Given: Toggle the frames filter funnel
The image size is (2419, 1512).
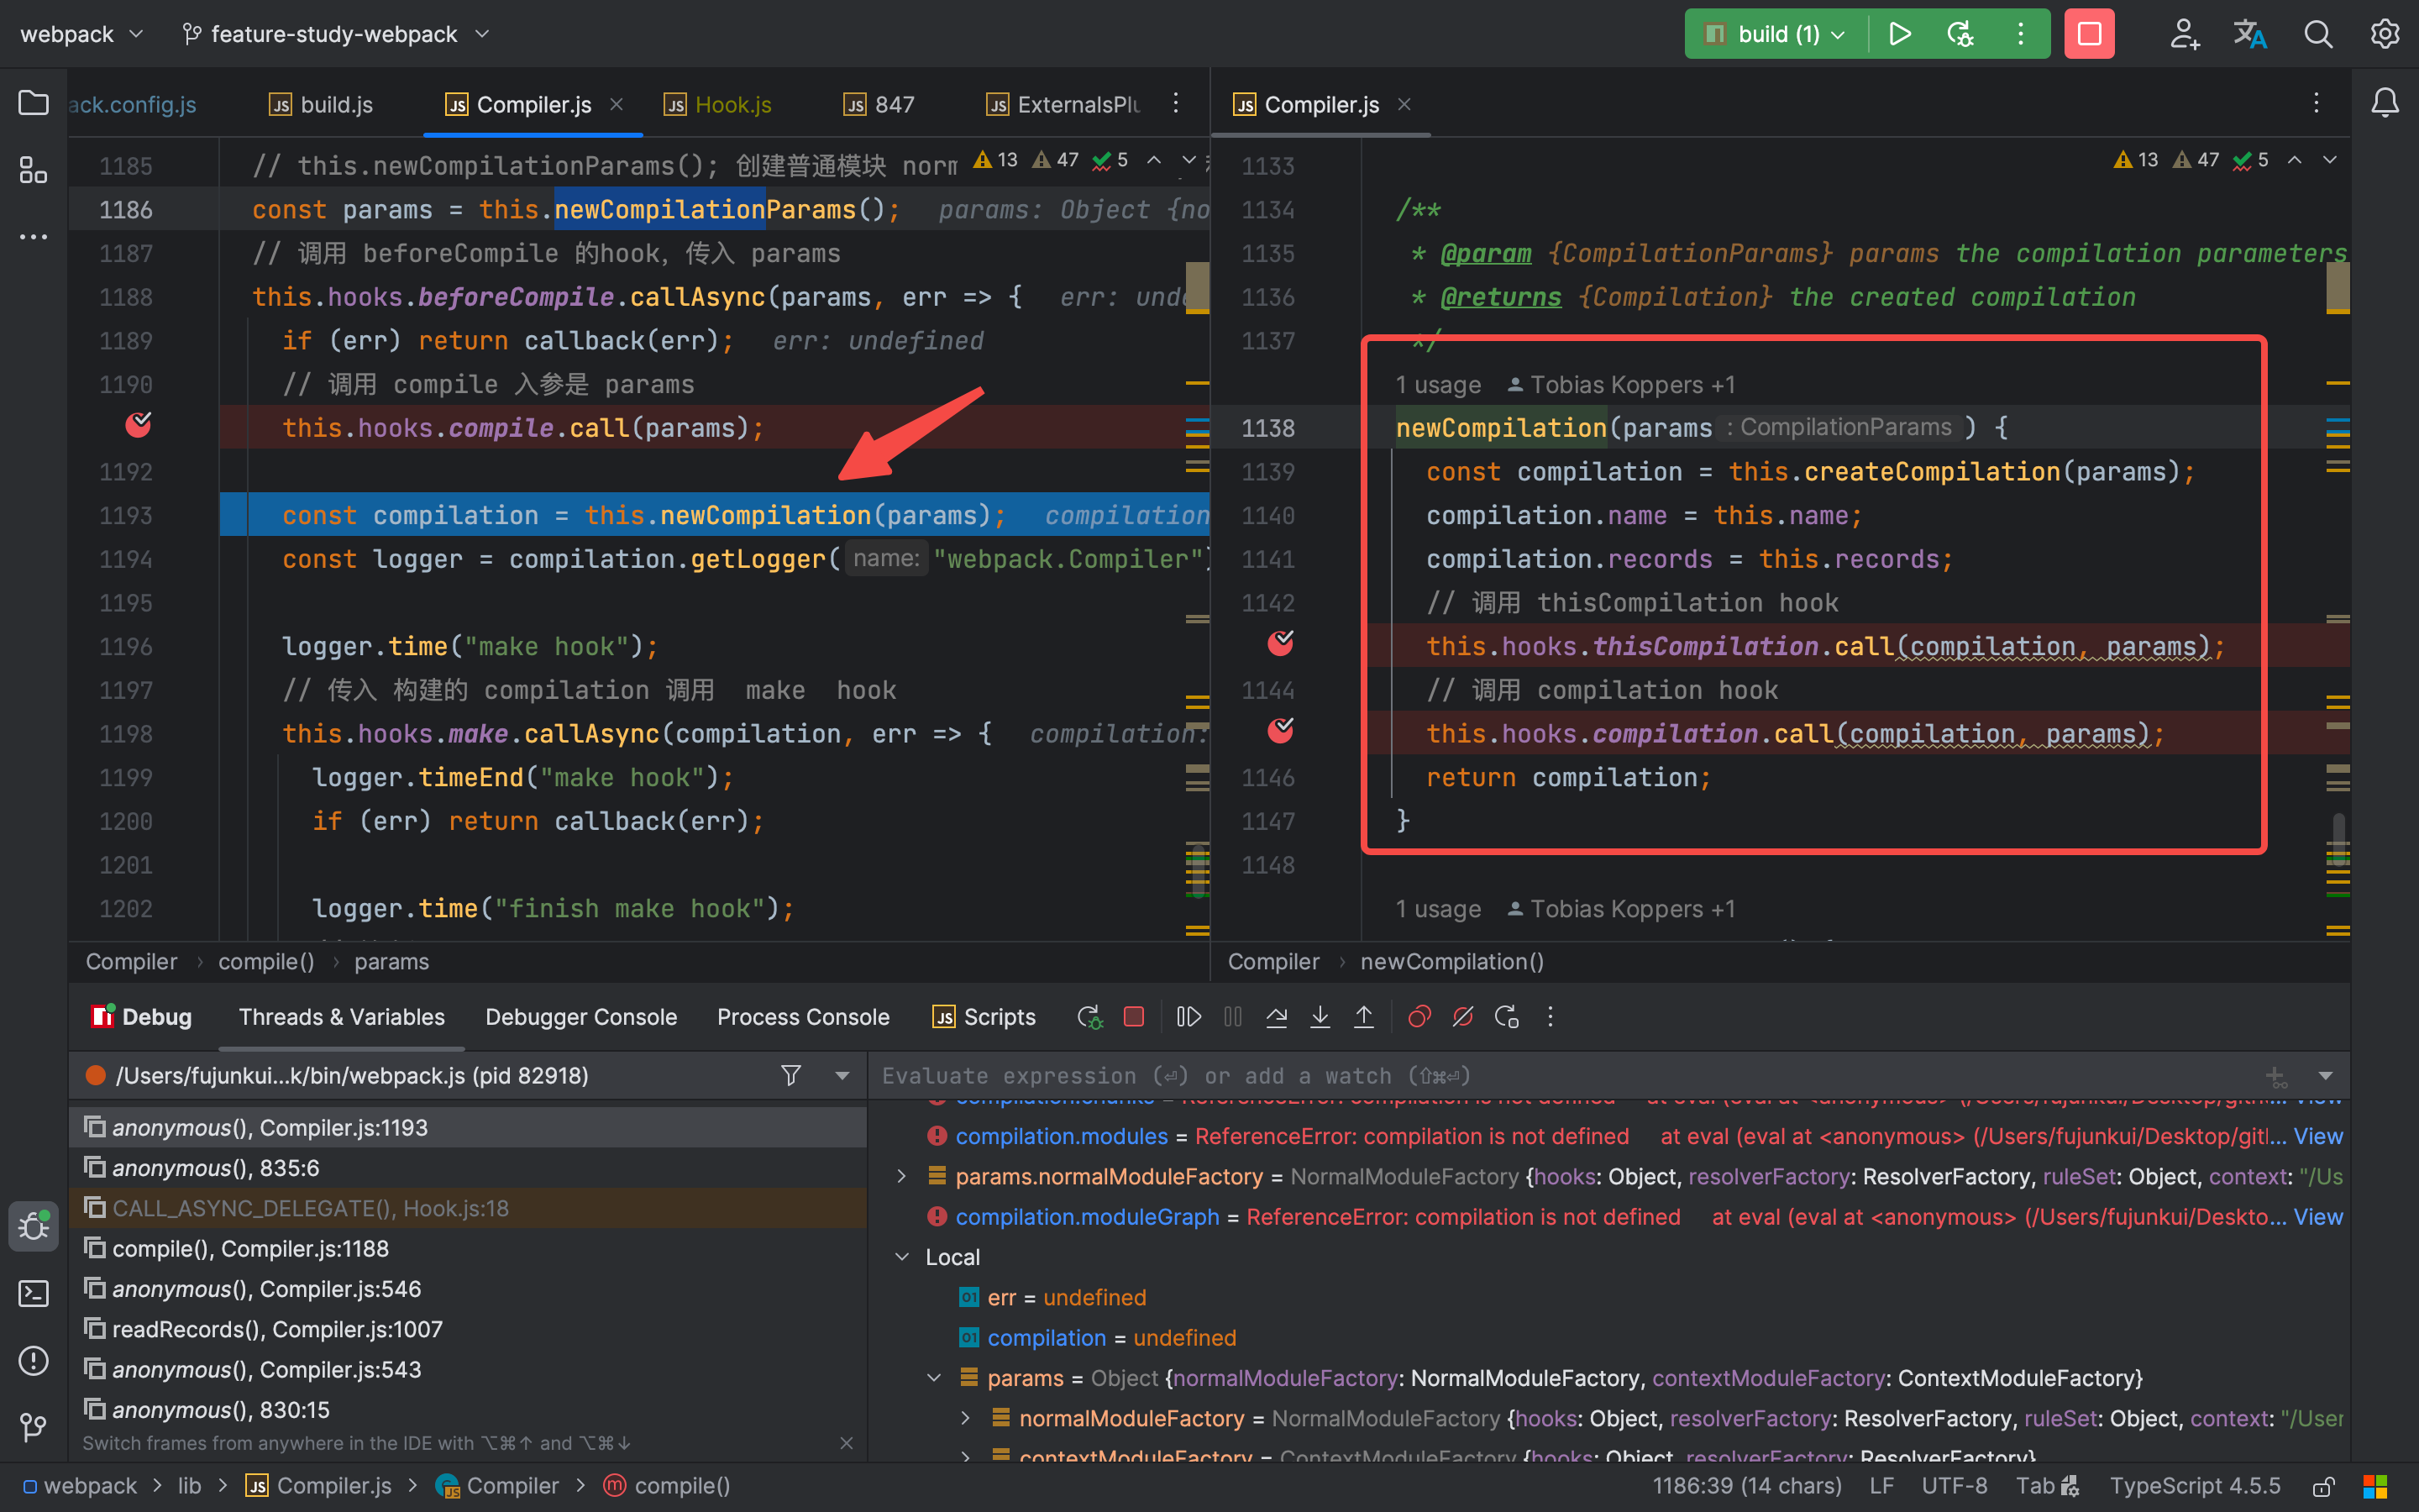Looking at the screenshot, I should click(x=790, y=1075).
